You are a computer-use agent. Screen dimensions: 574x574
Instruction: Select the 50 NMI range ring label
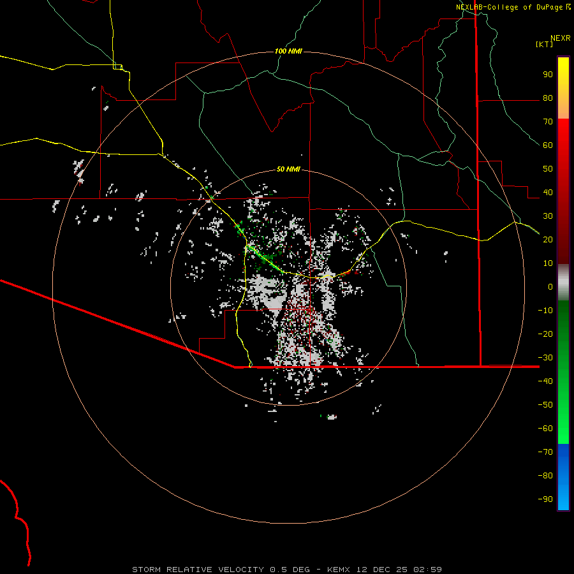coord(288,169)
